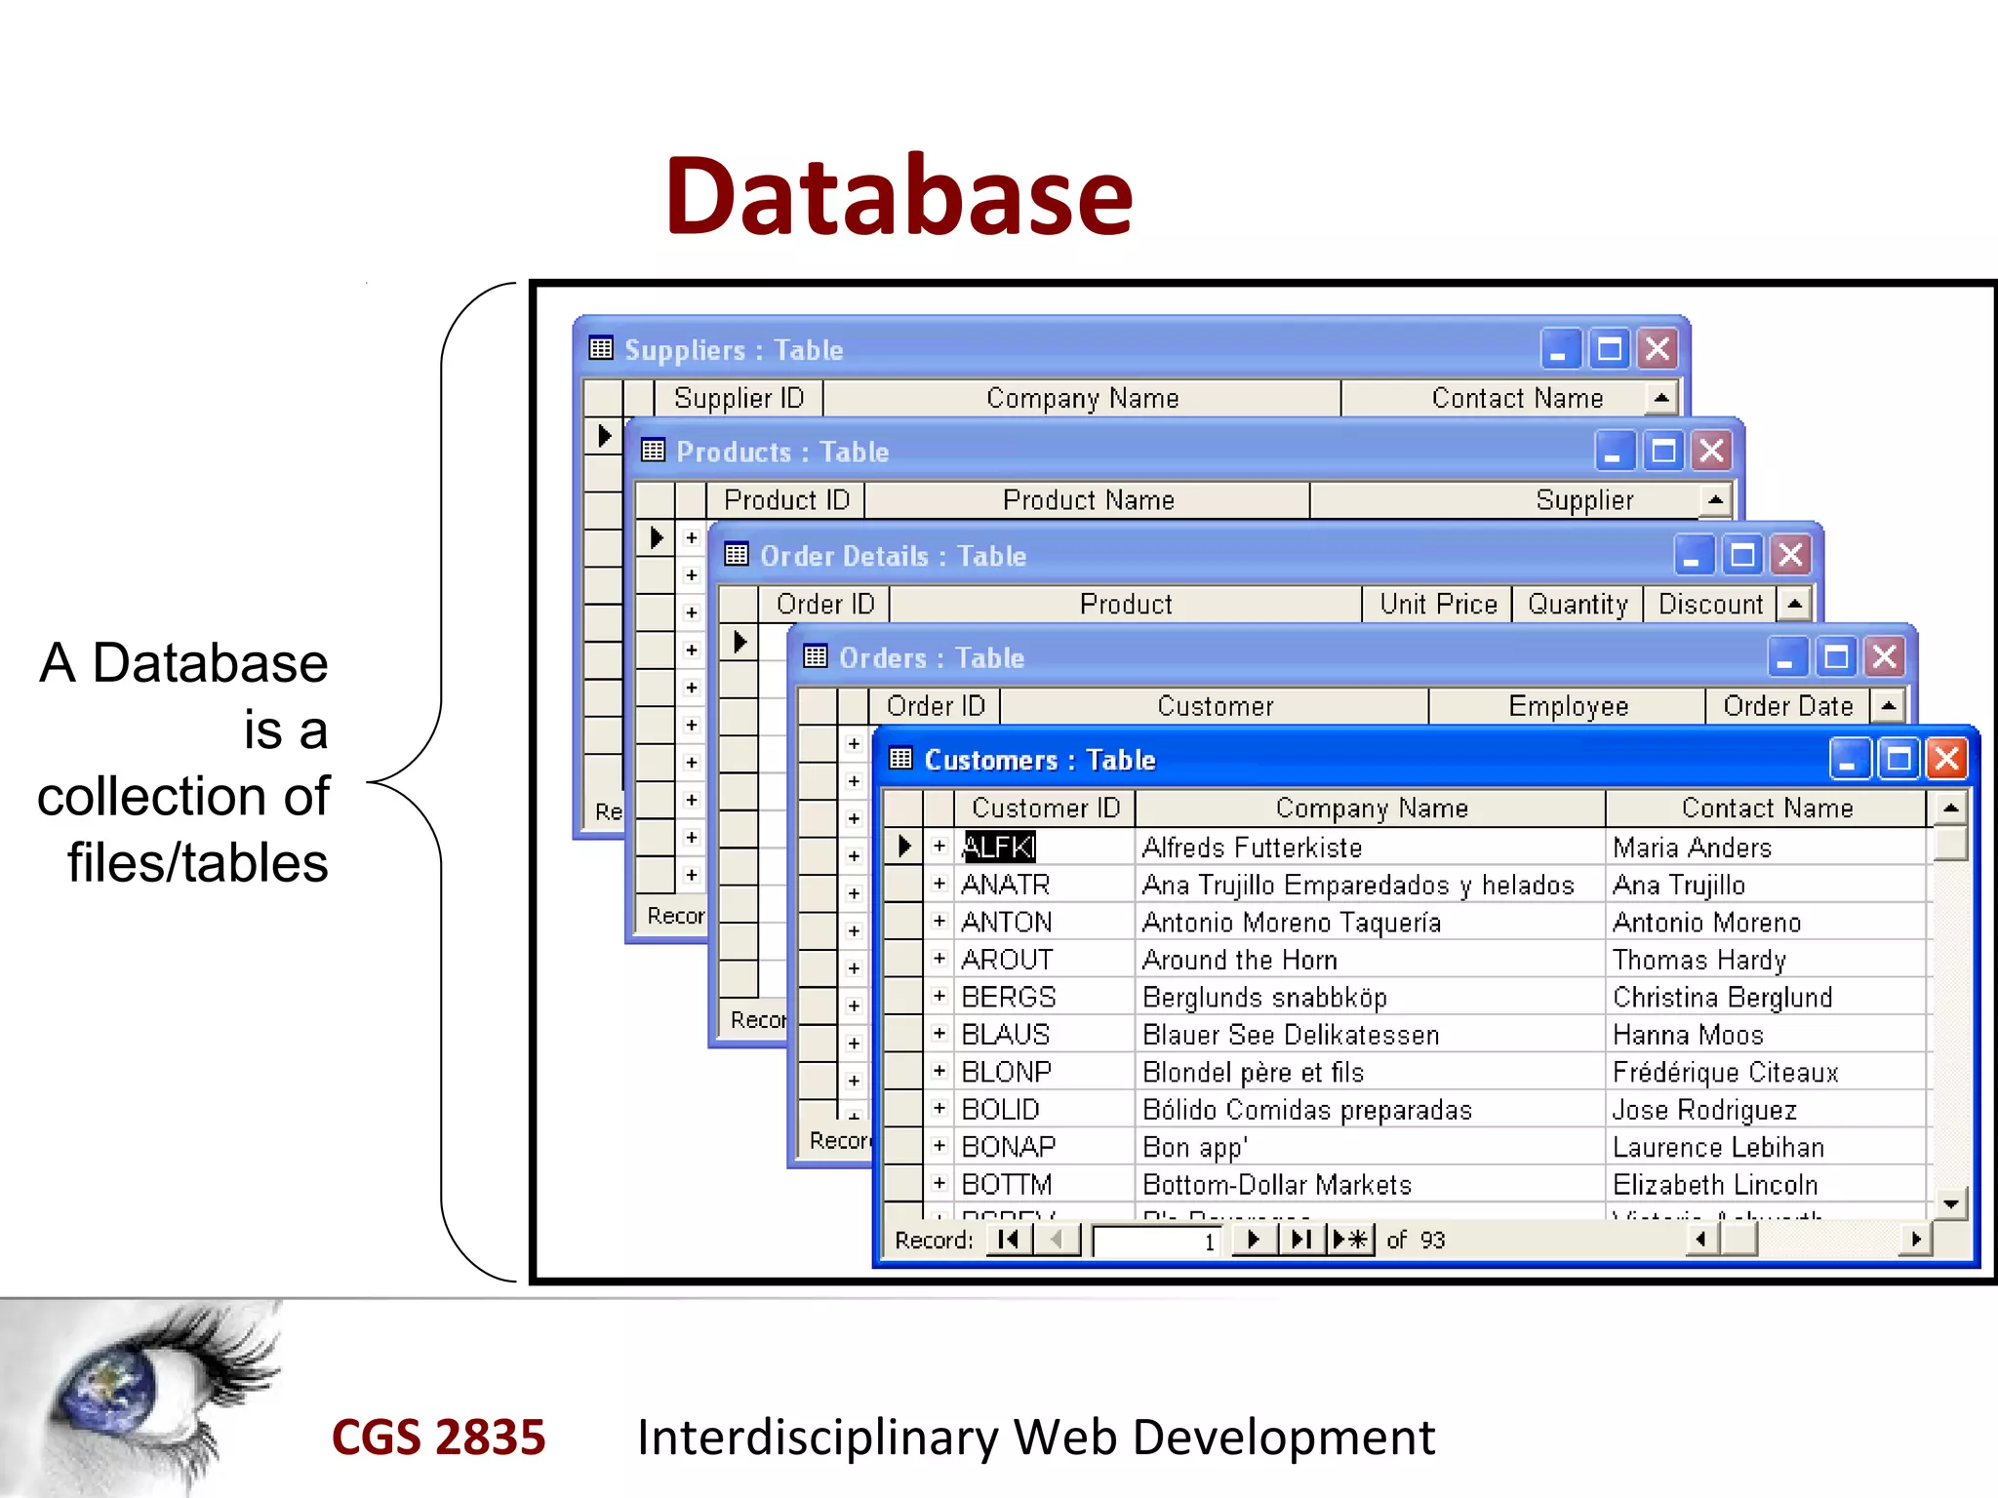Select the Customer ID column header
Image resolution: width=1998 pixels, height=1498 pixels.
[x=1045, y=808]
